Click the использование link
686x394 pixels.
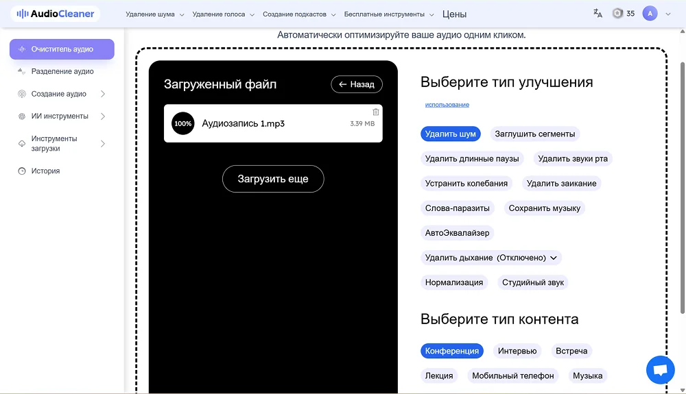447,105
